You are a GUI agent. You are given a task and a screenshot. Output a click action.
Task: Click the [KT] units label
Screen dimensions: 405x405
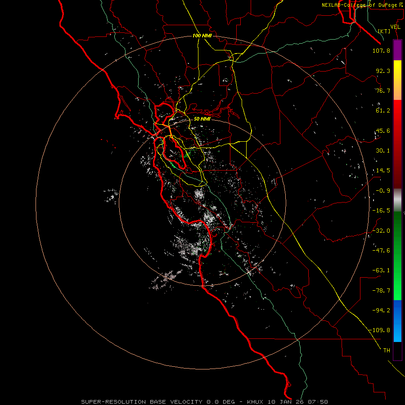[x=384, y=31]
